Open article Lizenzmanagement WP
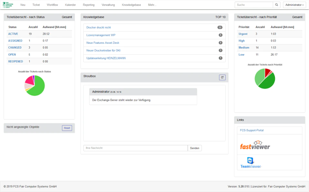The height and width of the screenshot is (192, 309). click(x=101, y=35)
